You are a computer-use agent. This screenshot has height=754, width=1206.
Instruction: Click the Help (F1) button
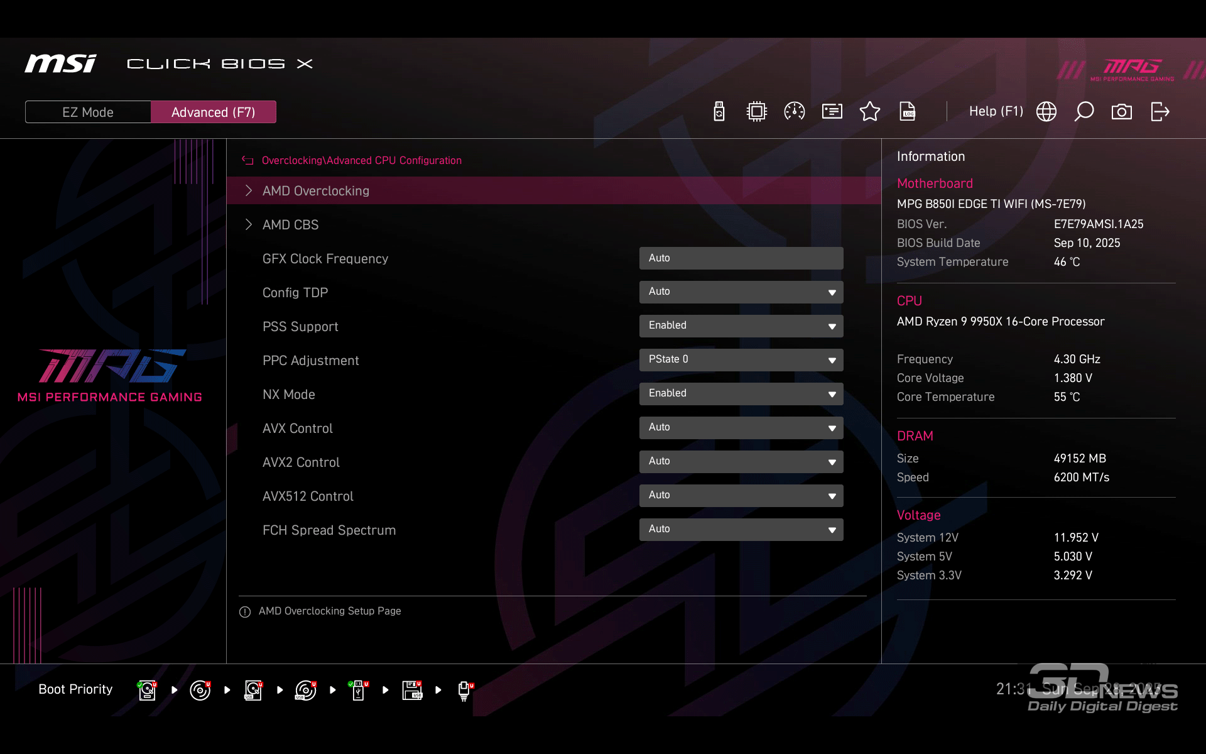click(996, 111)
